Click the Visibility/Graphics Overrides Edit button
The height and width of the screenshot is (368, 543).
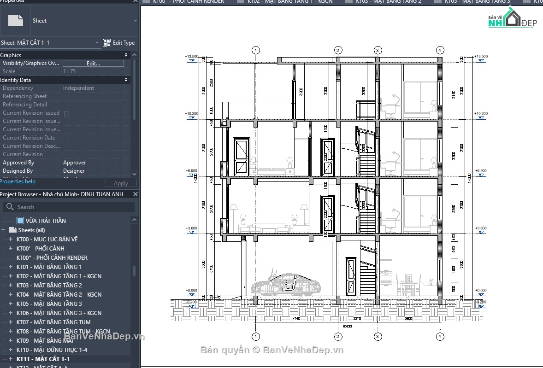(x=93, y=63)
